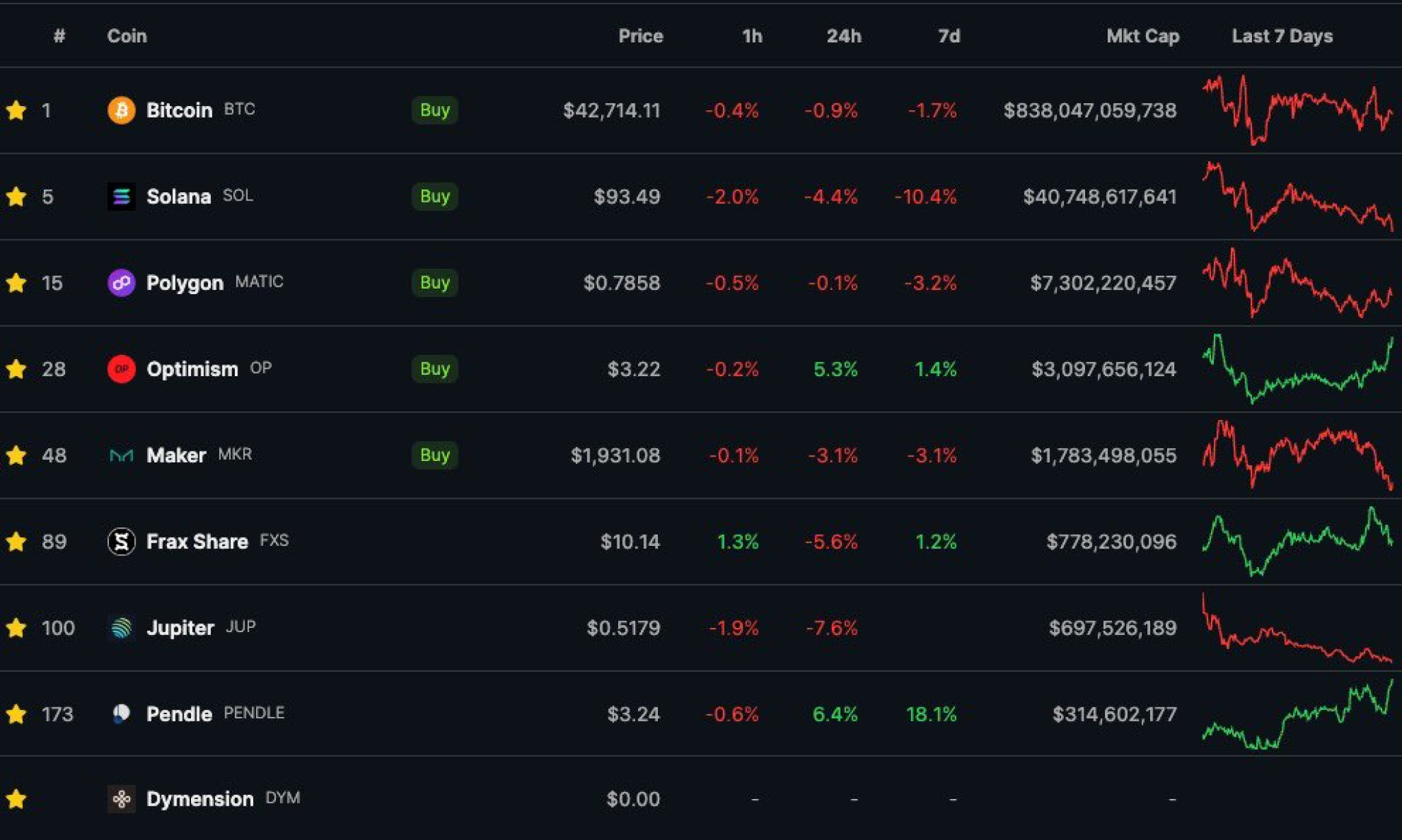
Task: Open the Optimism coin page link
Action: click(x=192, y=369)
